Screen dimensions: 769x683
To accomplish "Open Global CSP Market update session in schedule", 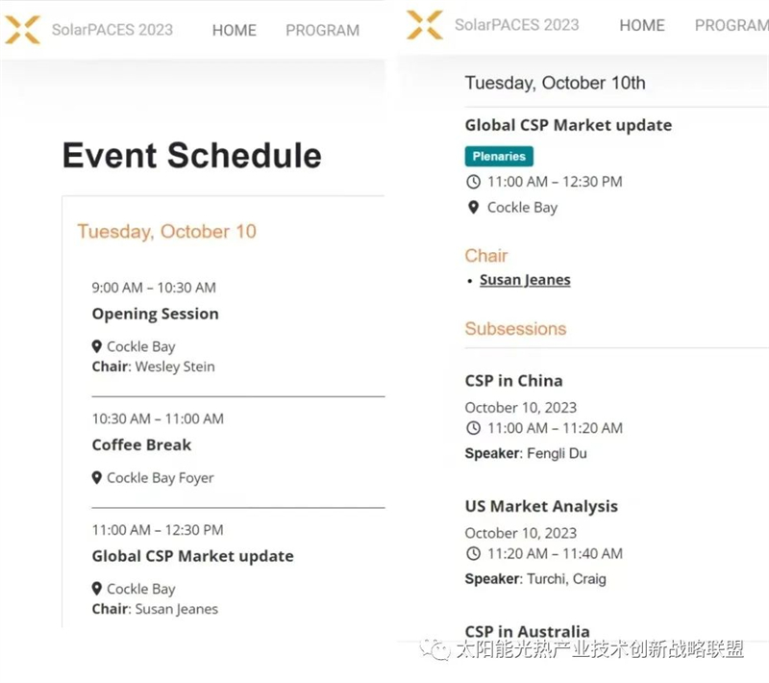I will tap(193, 556).
